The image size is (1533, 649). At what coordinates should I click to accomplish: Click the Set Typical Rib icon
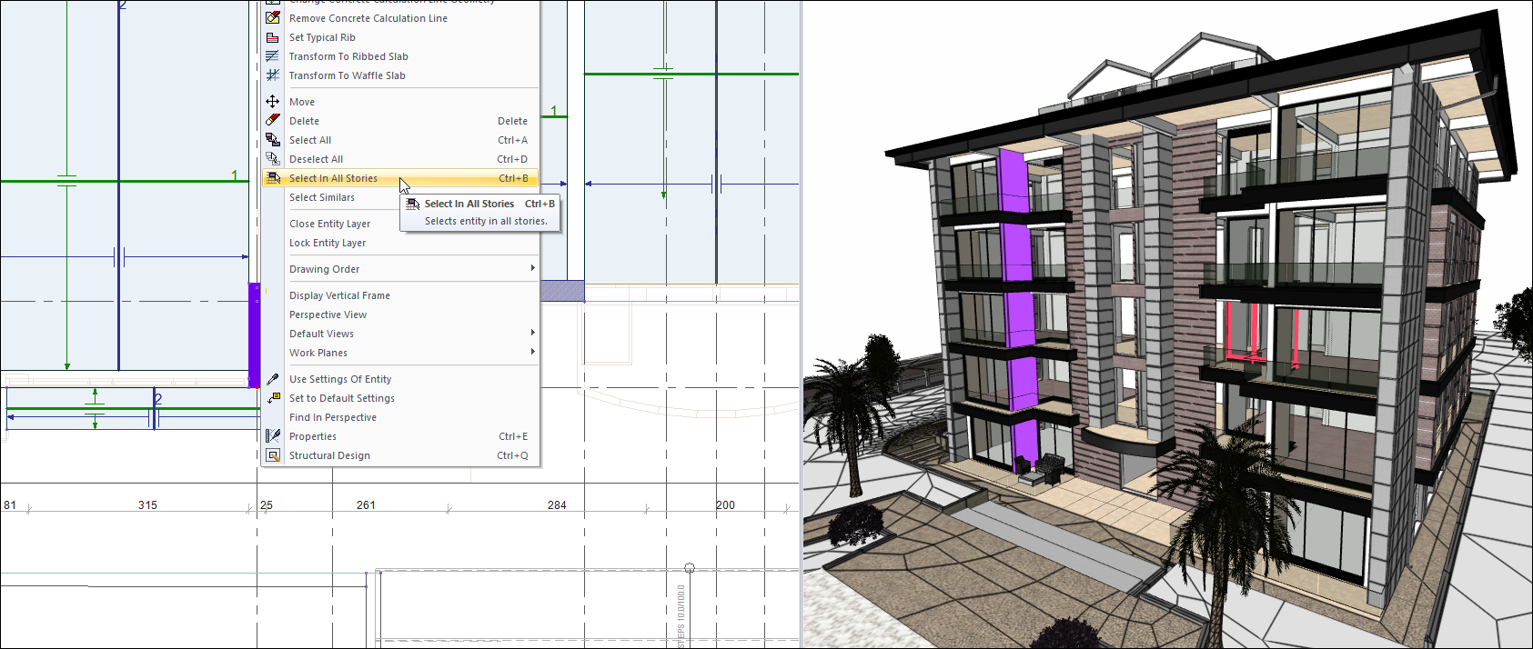point(272,37)
